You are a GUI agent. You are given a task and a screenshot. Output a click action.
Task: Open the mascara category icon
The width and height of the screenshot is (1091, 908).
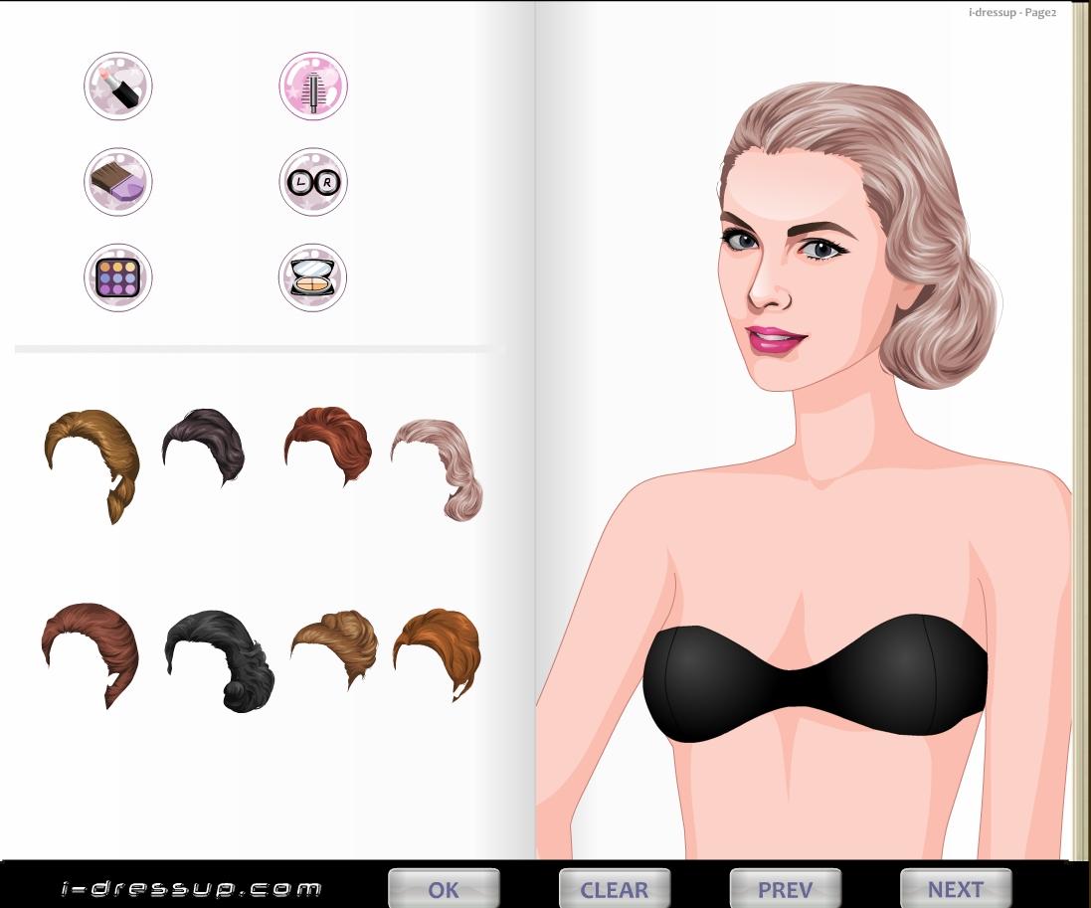[x=313, y=87]
